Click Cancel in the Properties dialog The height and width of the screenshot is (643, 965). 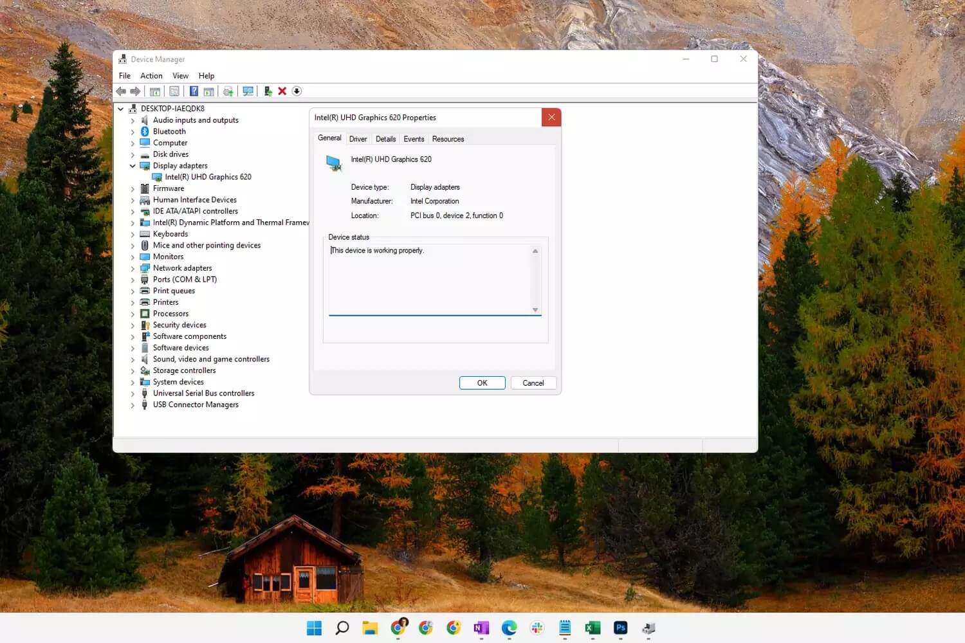[x=533, y=383]
